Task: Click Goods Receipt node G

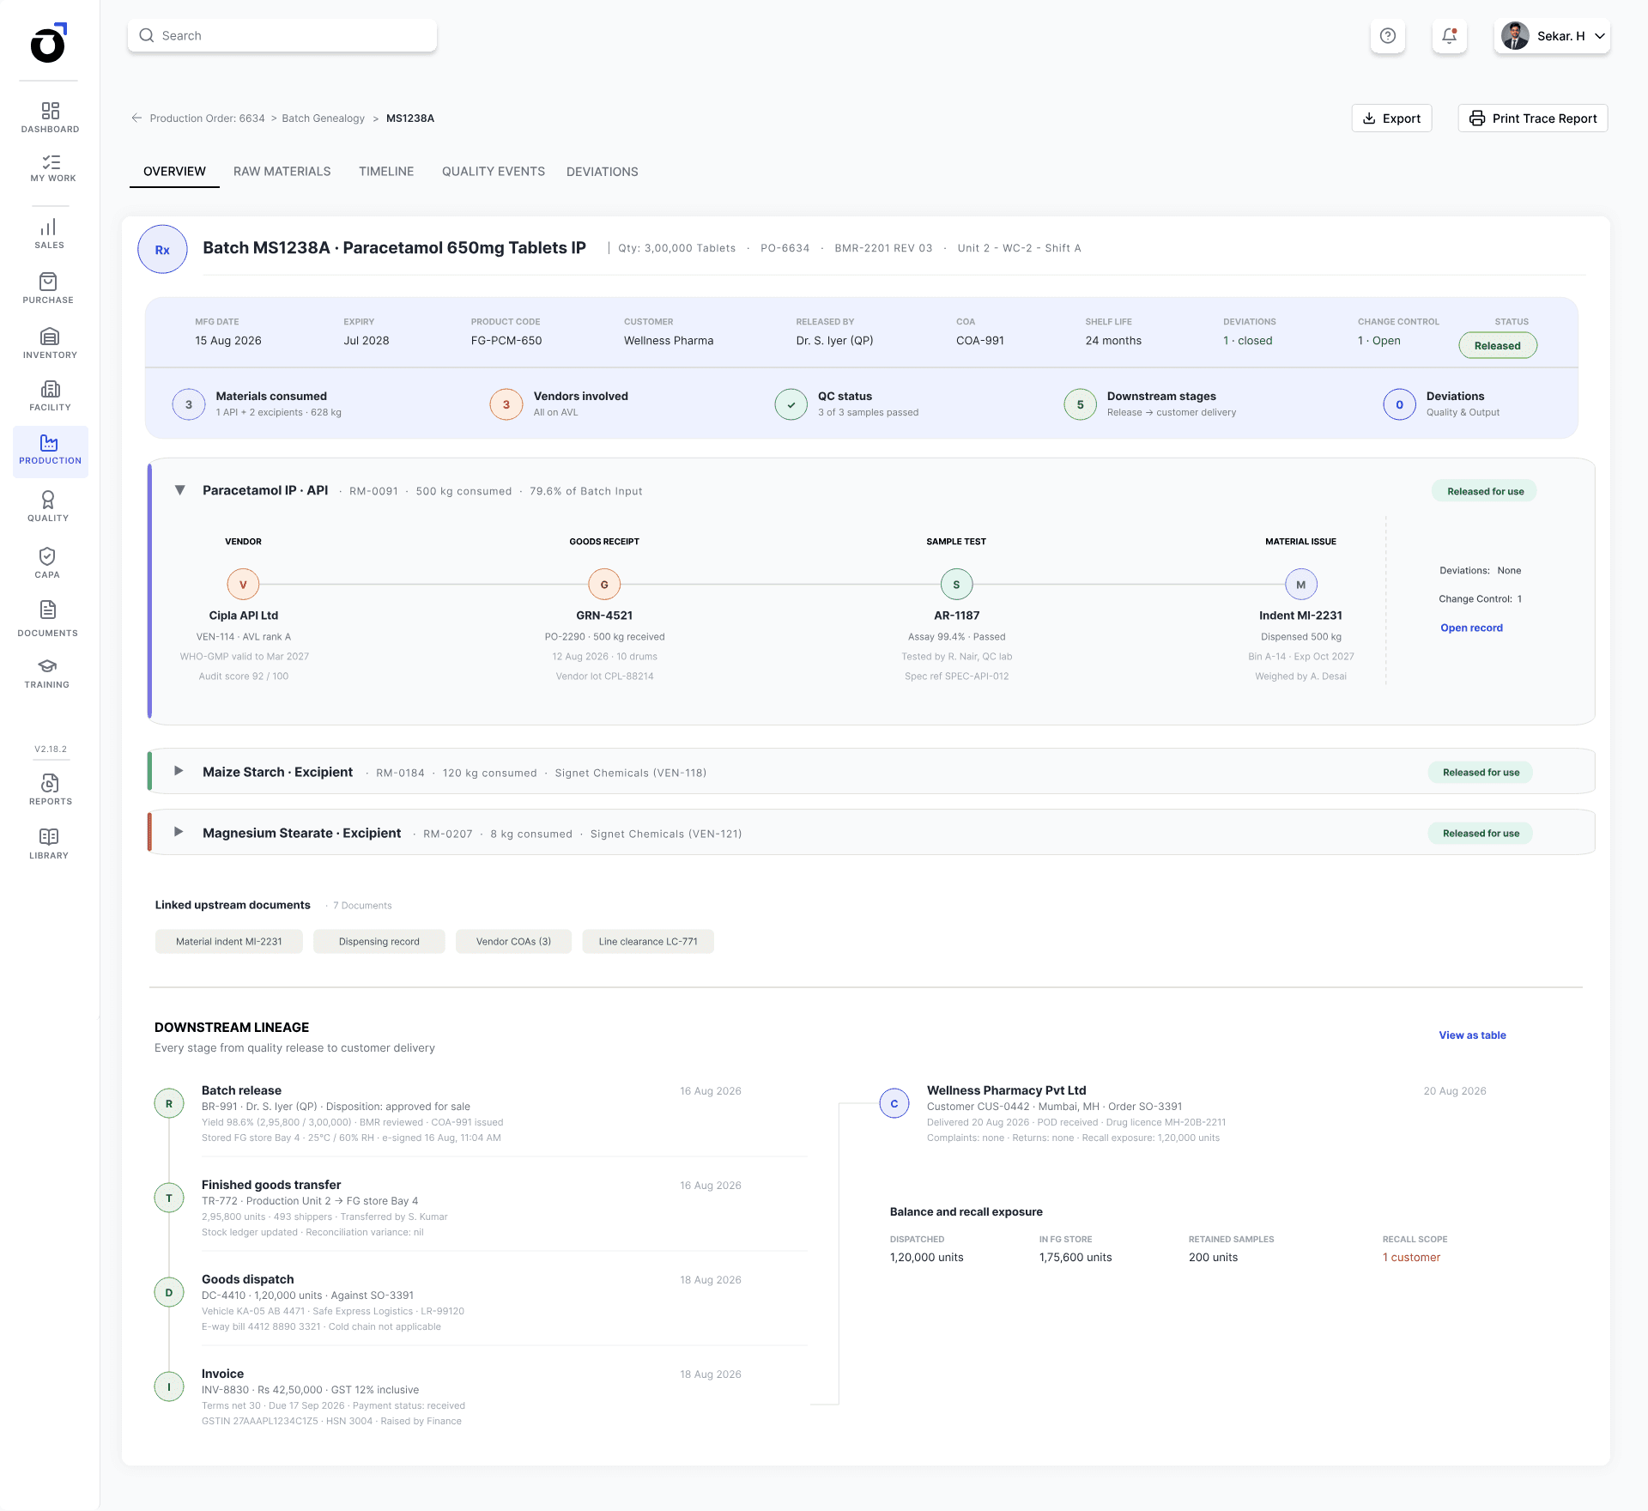Action: 604,585
